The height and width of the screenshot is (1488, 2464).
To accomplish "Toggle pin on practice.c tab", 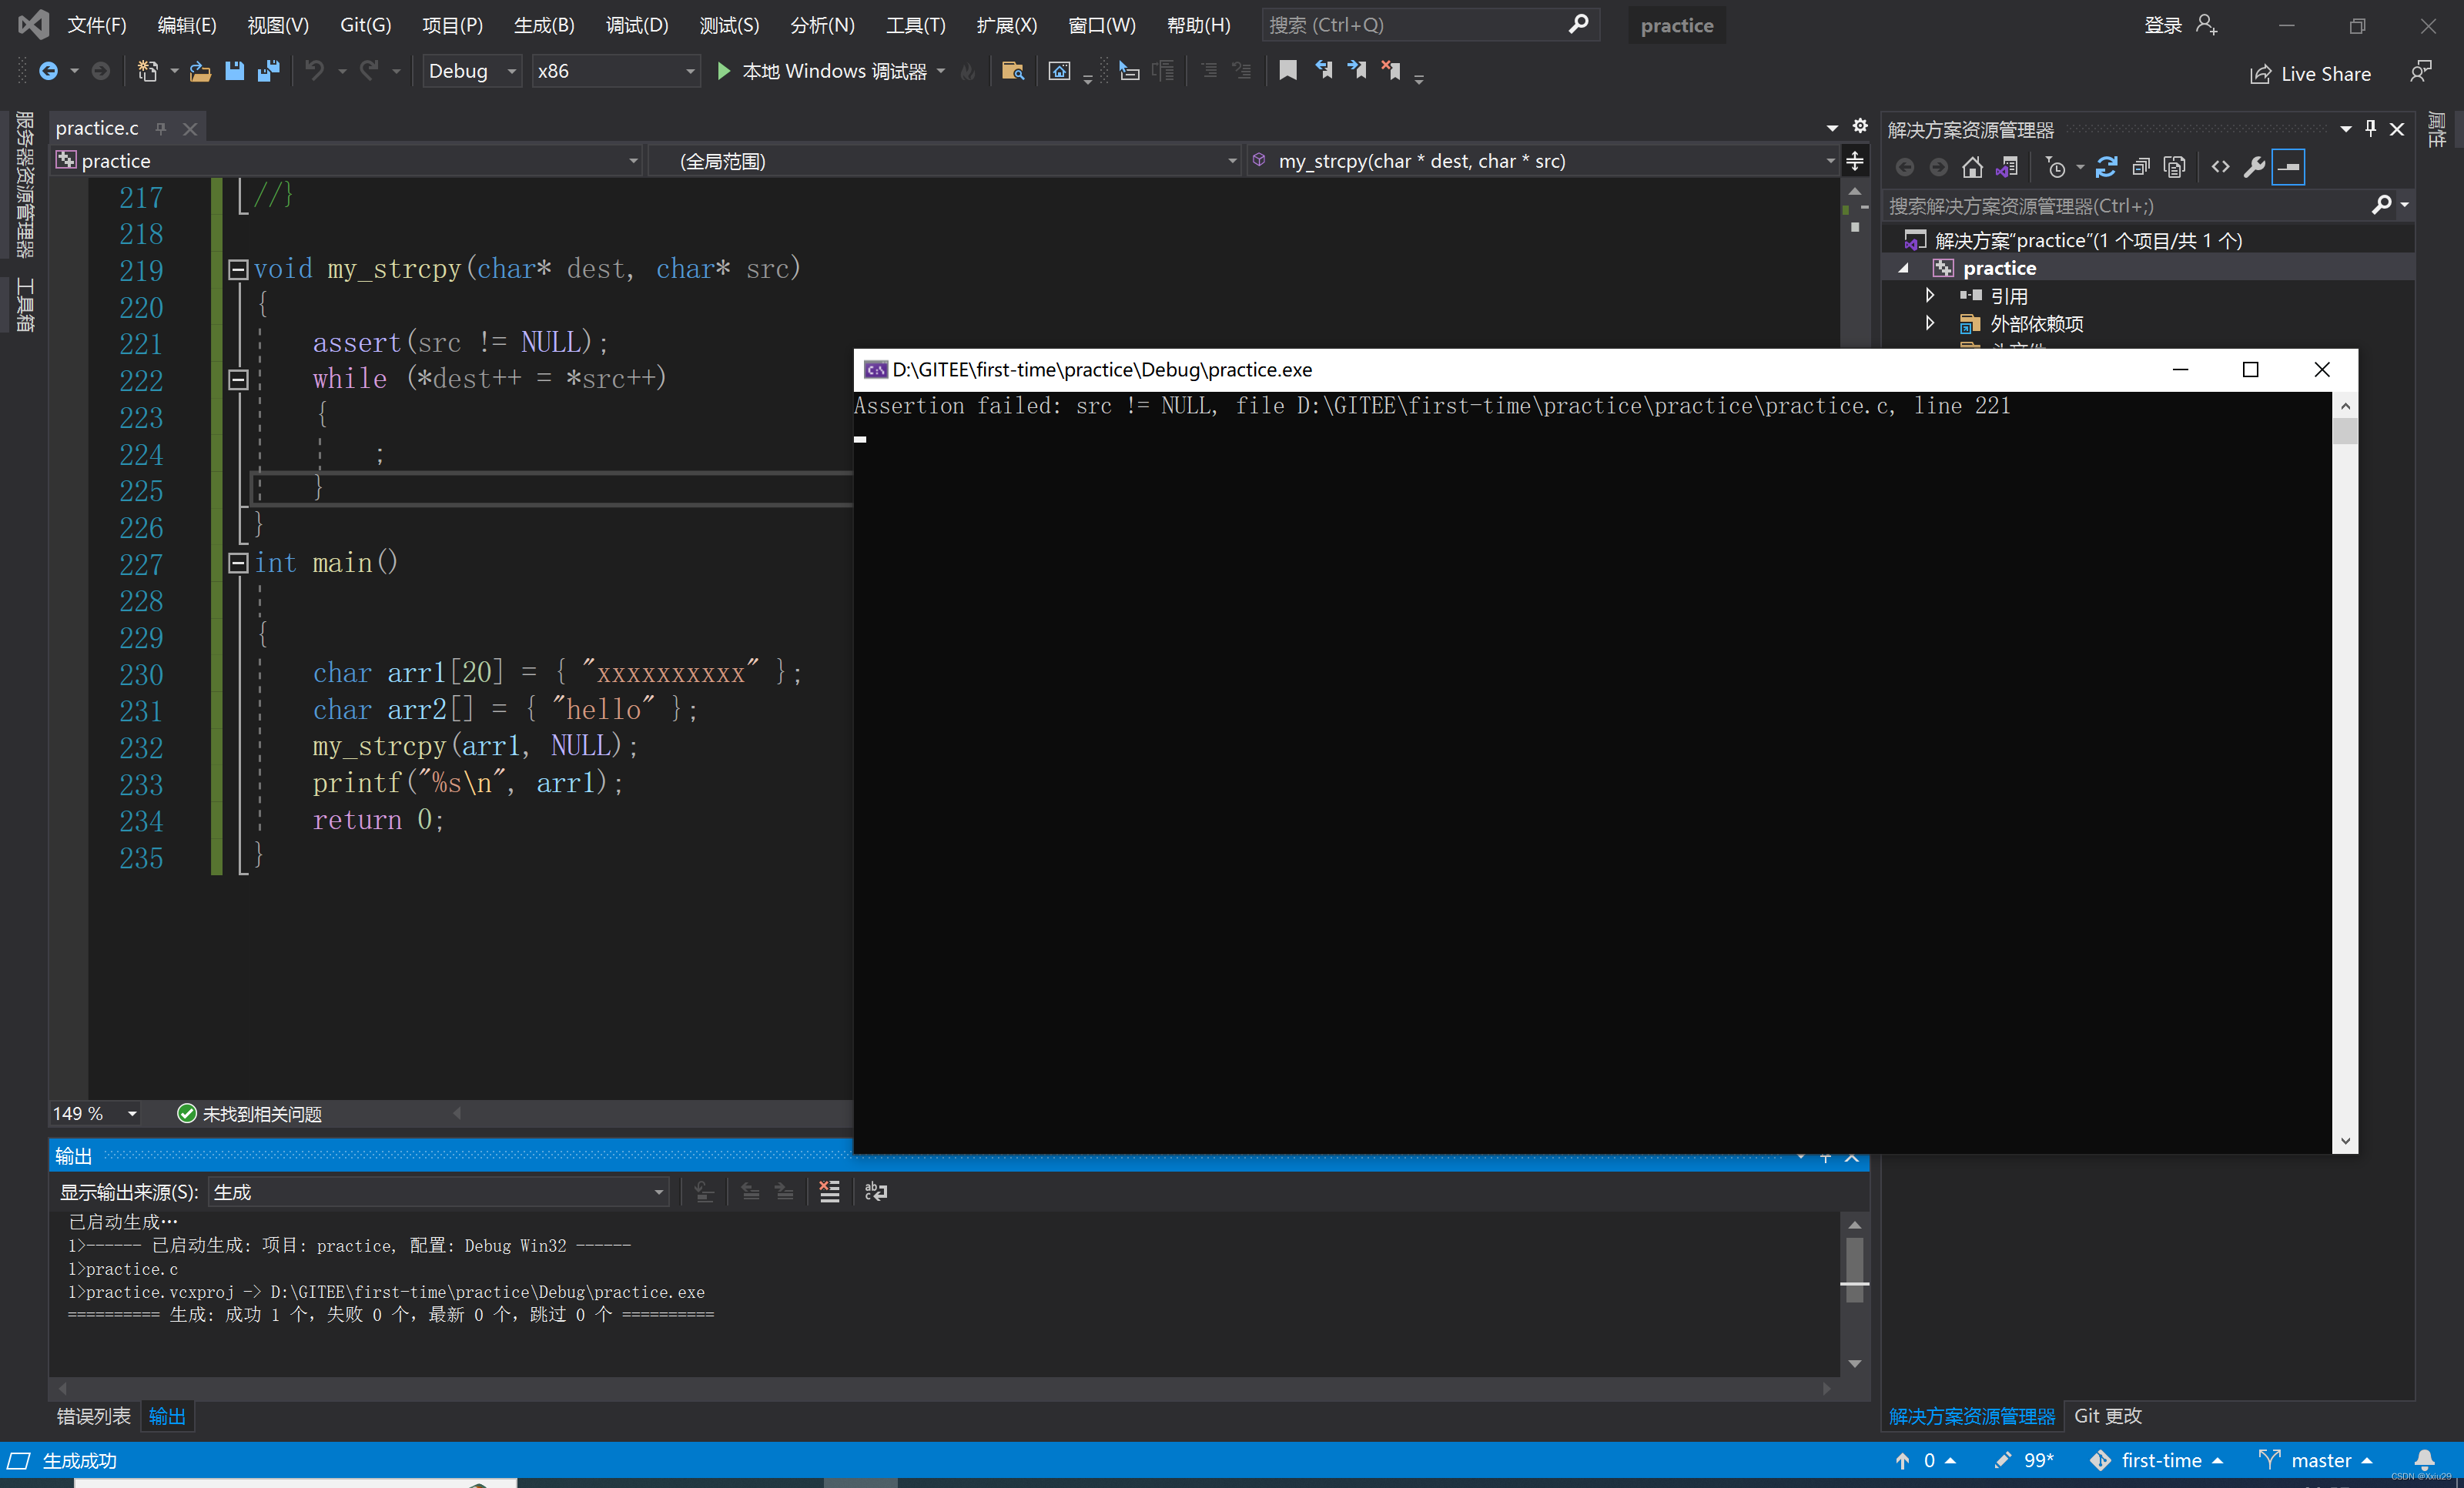I will click(160, 128).
